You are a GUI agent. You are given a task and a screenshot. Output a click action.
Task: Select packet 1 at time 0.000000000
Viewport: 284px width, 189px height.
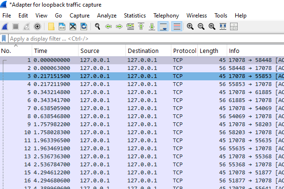[x=142, y=60]
